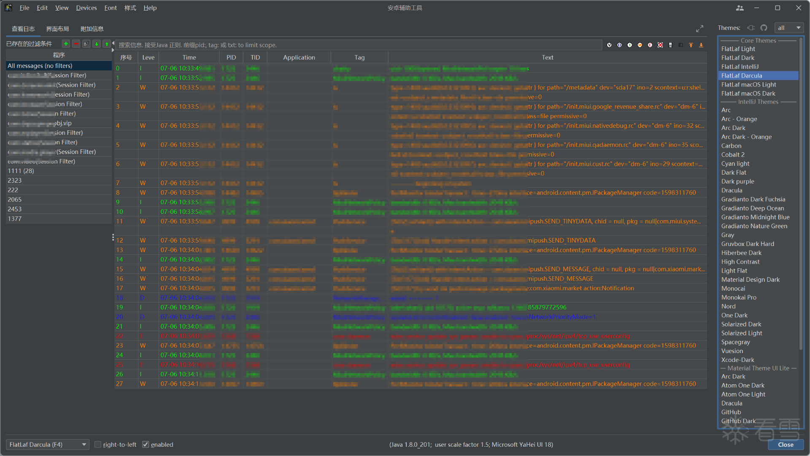The image size is (810, 456).
Task: Collapse the filter panel with the left splitter arrow
Action: click(113, 43)
